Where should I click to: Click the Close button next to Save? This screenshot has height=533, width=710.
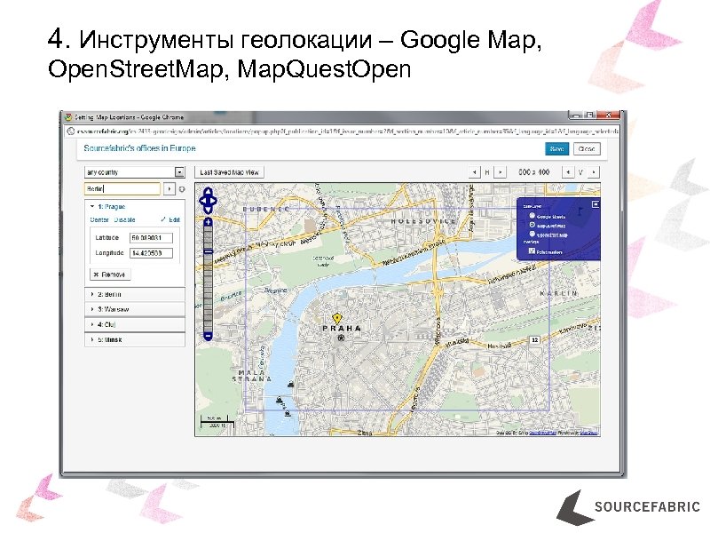(587, 148)
